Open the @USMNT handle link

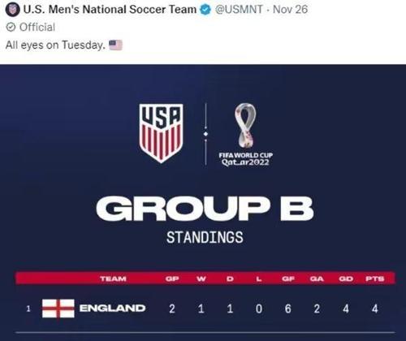239,10
